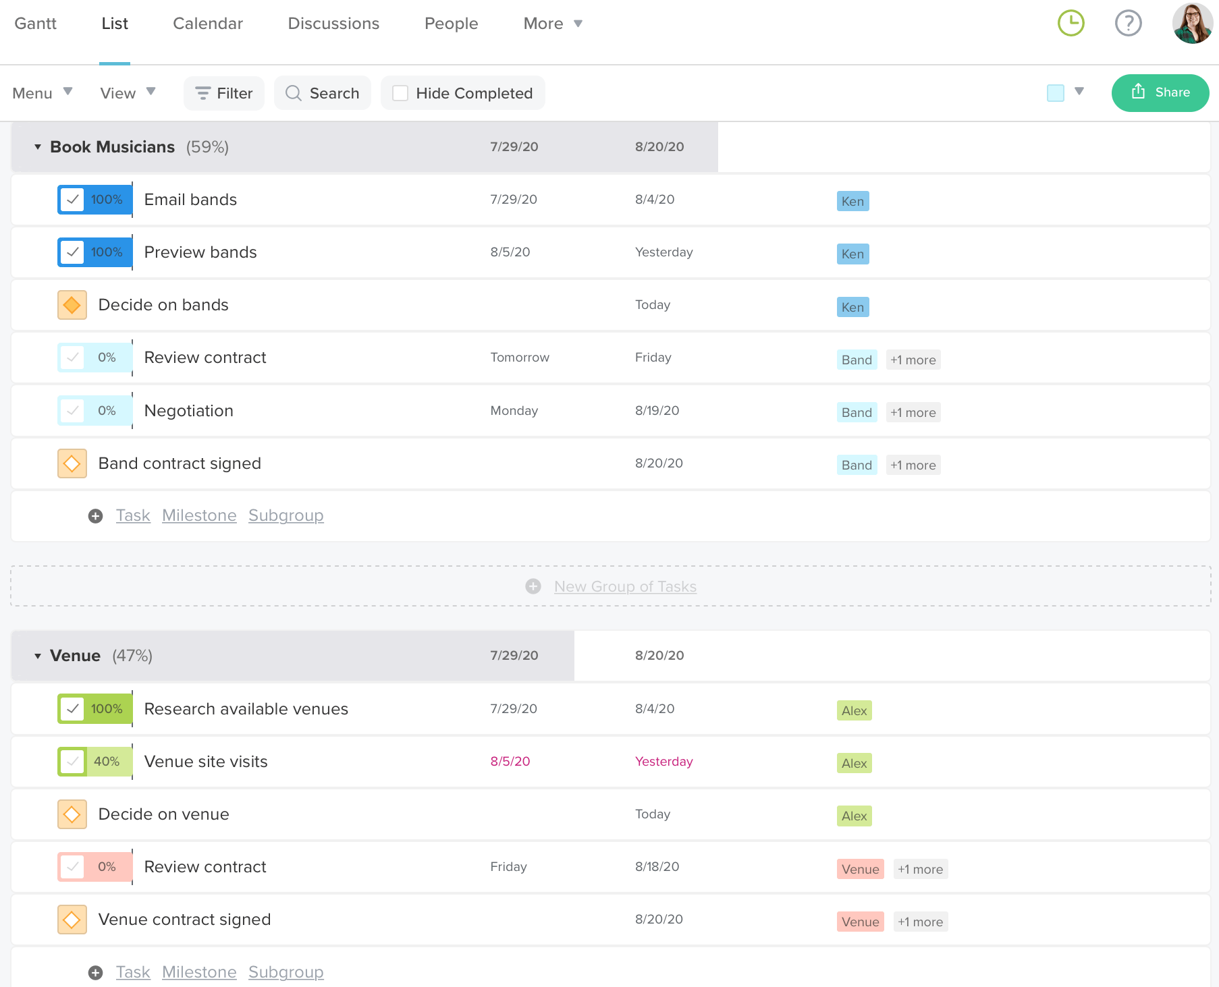This screenshot has width=1219, height=987.
Task: Collapse the Venue group
Action: tap(38, 655)
